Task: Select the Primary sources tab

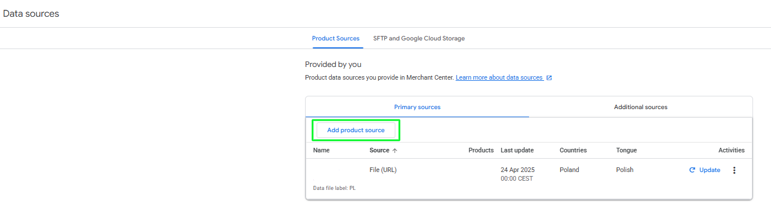Action: pos(417,107)
